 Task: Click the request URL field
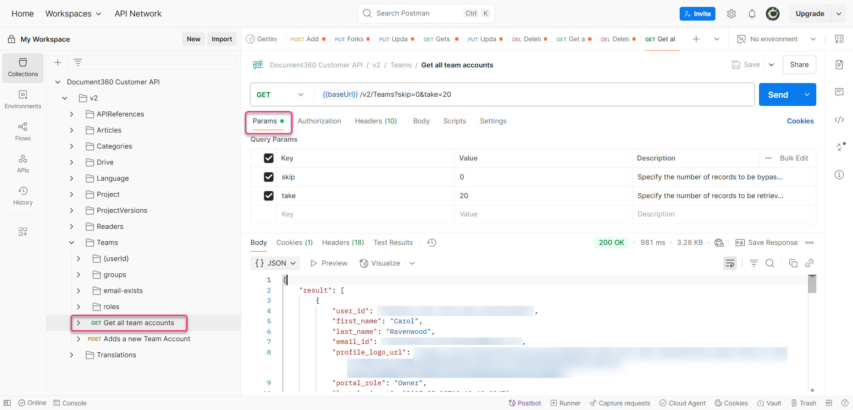click(x=534, y=94)
